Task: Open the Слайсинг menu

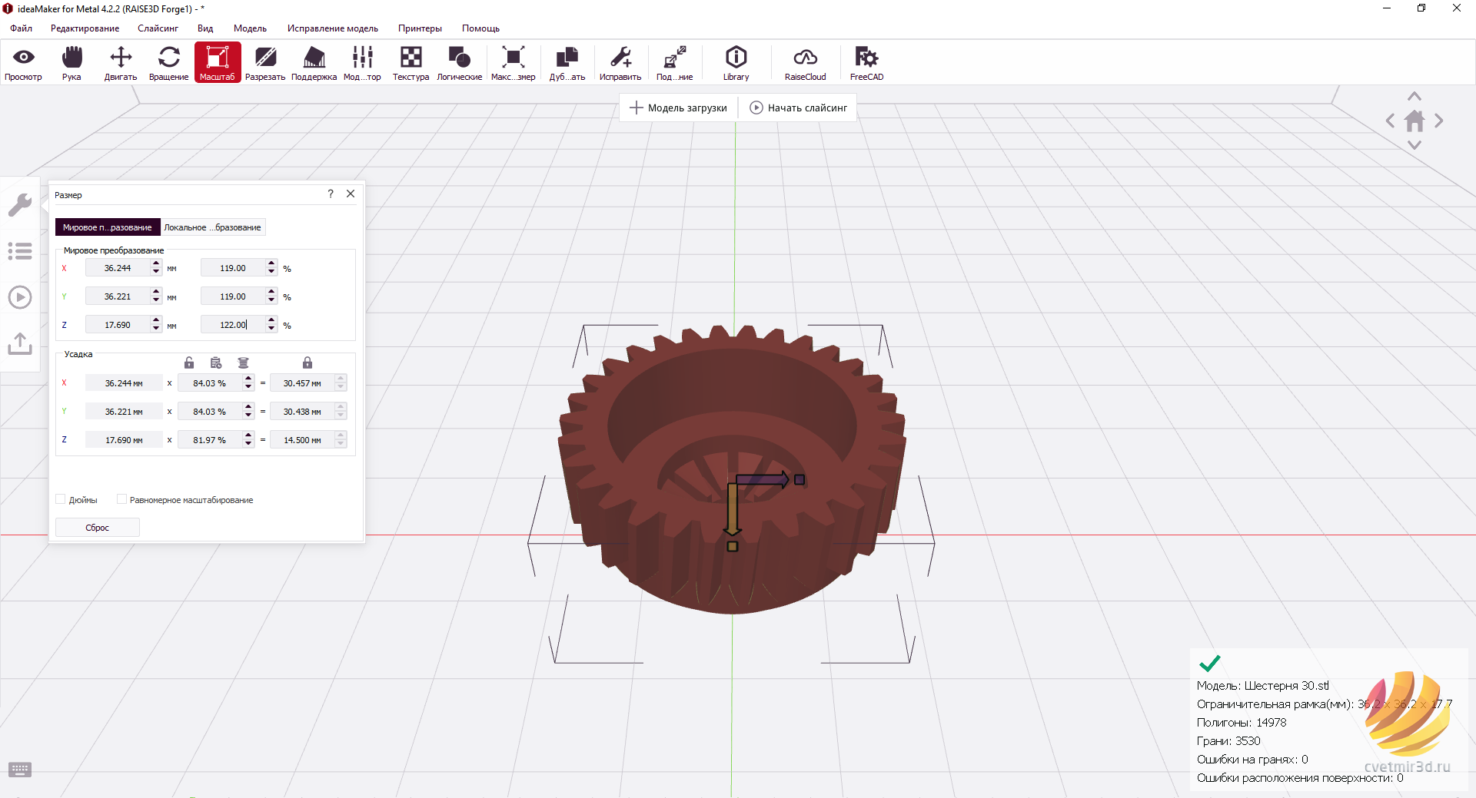Action: [x=158, y=28]
